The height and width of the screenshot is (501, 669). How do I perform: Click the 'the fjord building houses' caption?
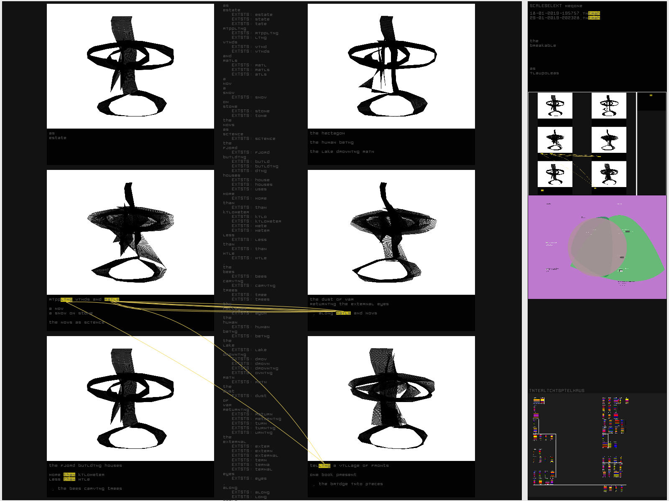(85, 466)
